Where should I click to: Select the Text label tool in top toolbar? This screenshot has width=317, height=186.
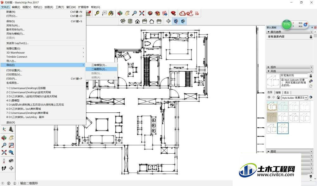[x=104, y=13]
